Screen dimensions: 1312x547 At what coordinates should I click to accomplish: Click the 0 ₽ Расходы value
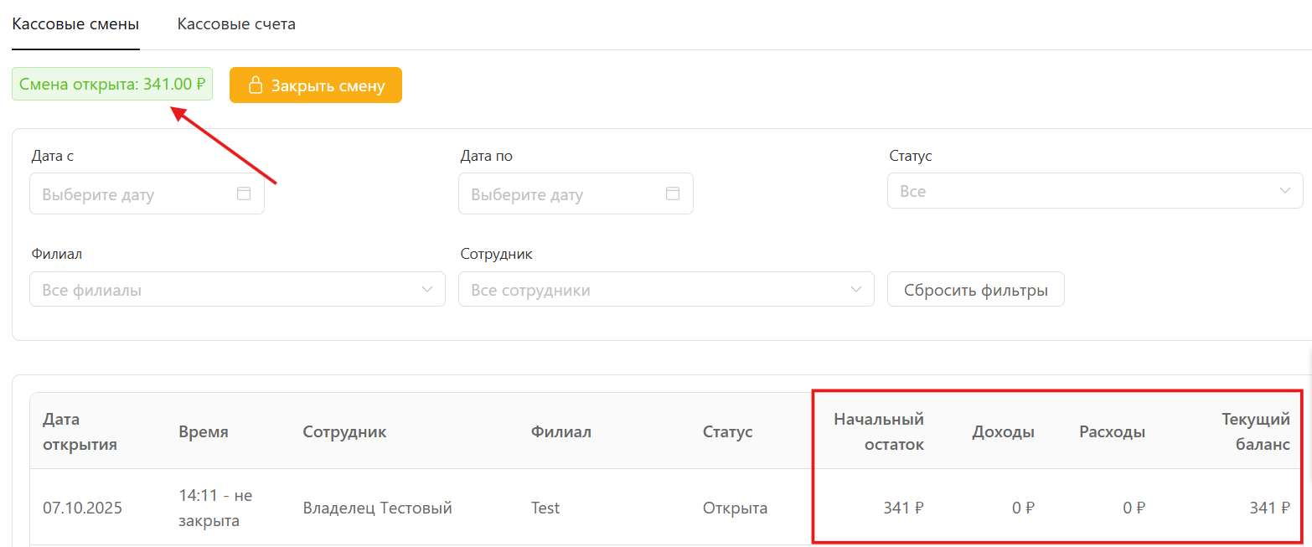pyautogui.click(x=1134, y=508)
